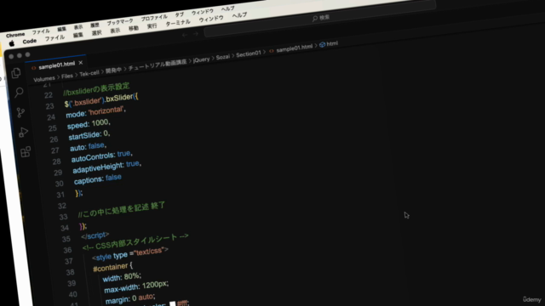545x306 pixels.
Task: Click the line mode: 'horizontal',
Action: 95,111
